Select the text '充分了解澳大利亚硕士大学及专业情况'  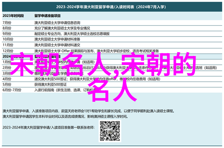coord(62,28)
